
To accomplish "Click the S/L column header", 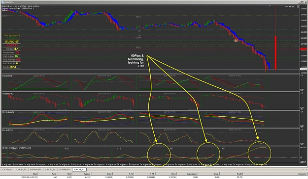I will [131, 174].
